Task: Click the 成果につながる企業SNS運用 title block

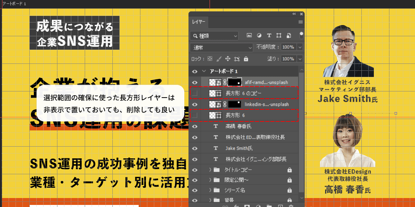Action: [74, 33]
